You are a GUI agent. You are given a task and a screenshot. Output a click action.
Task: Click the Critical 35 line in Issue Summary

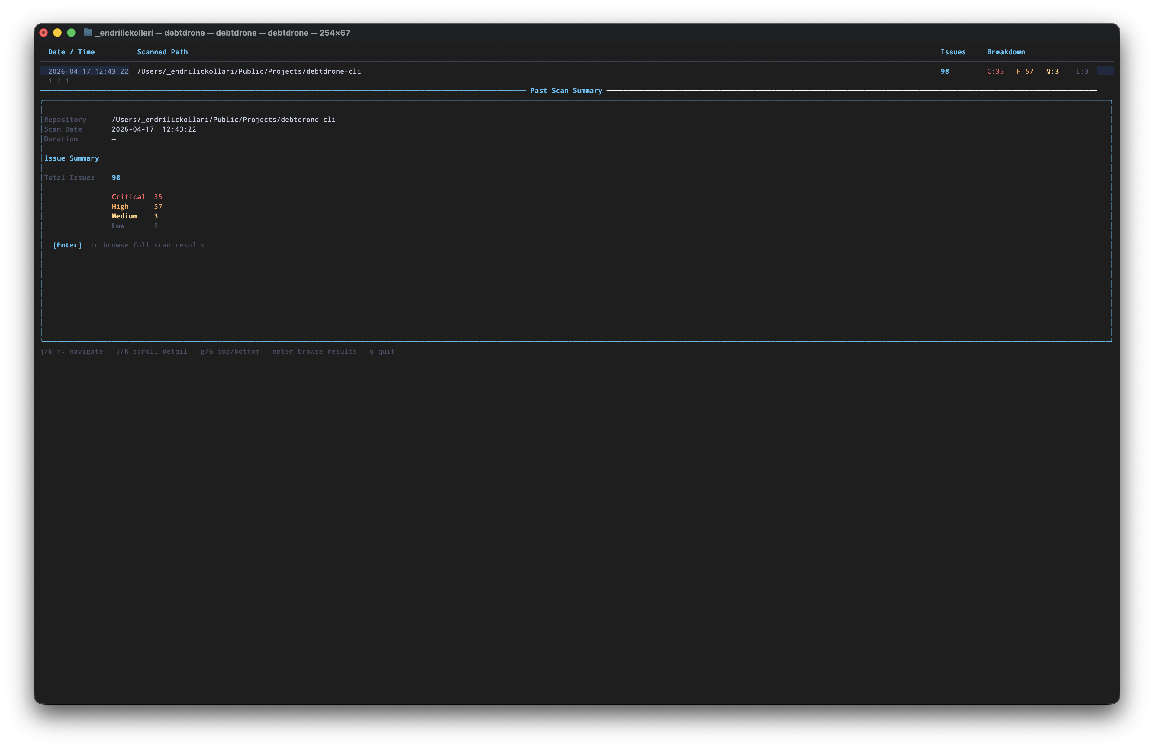136,197
